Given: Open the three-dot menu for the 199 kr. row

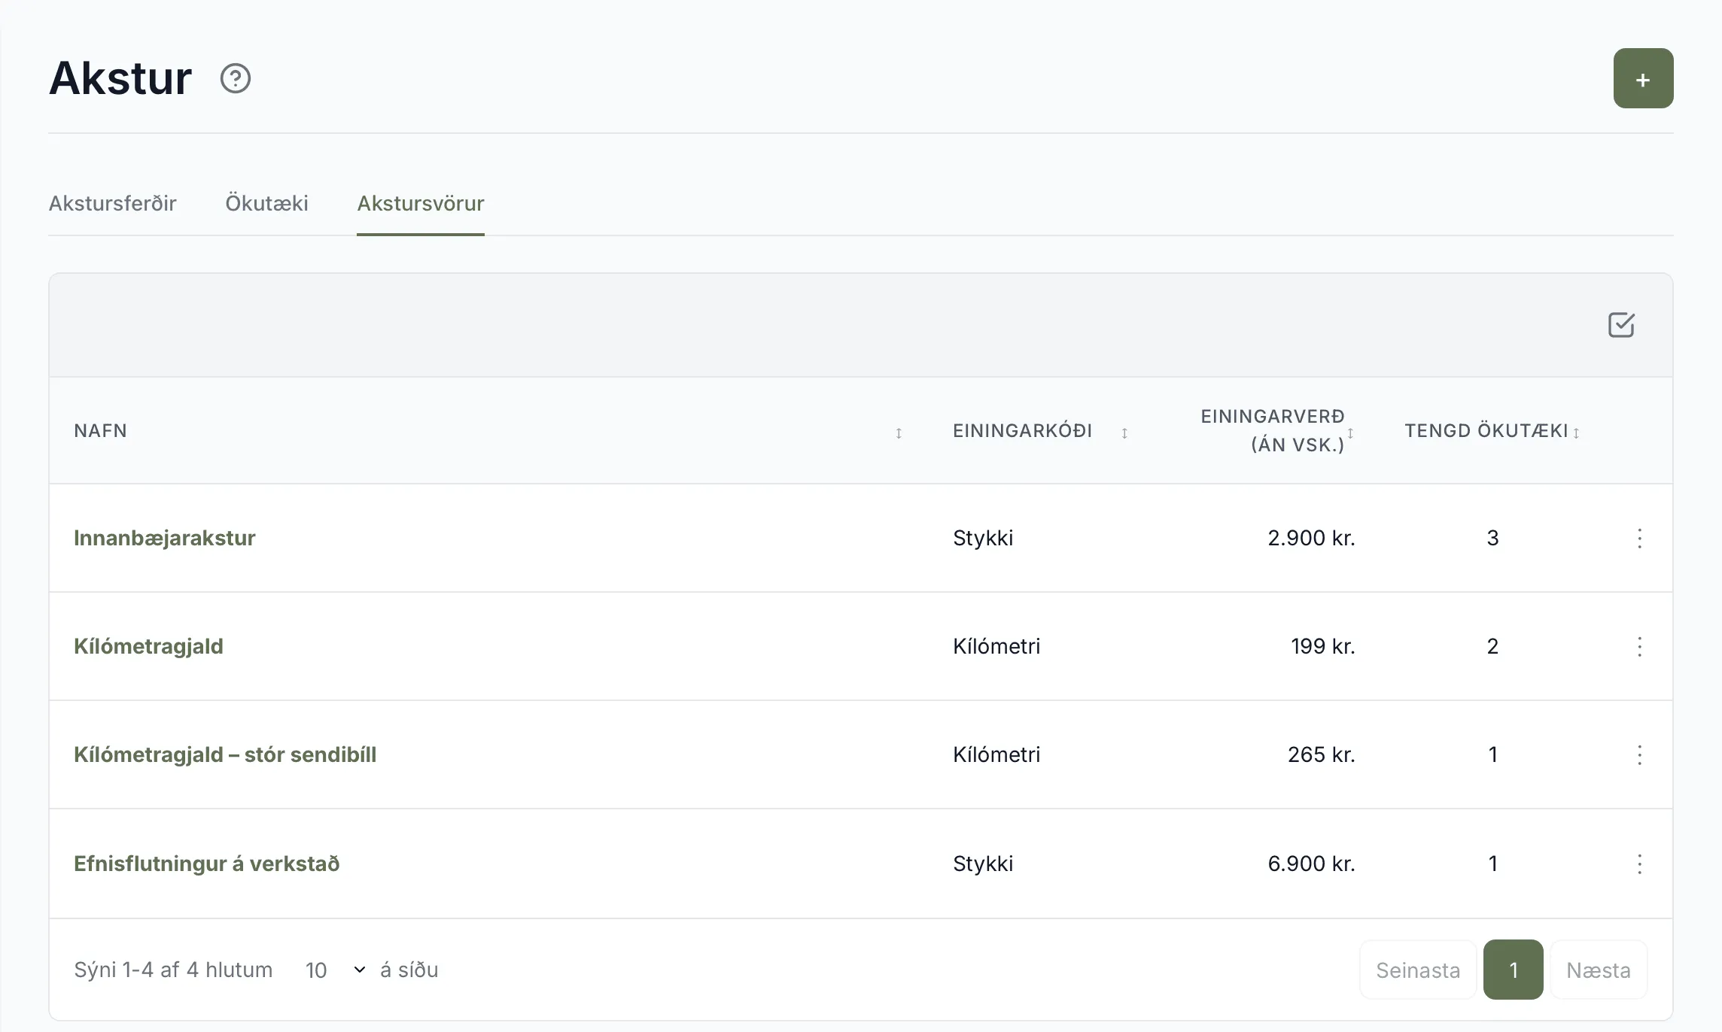Looking at the screenshot, I should tap(1639, 646).
